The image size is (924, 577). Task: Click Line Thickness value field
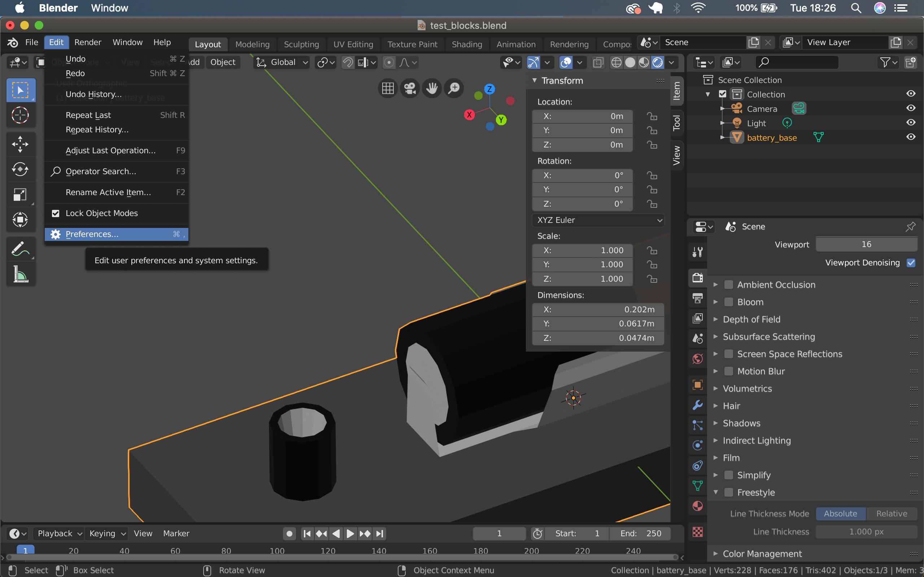[x=866, y=532]
